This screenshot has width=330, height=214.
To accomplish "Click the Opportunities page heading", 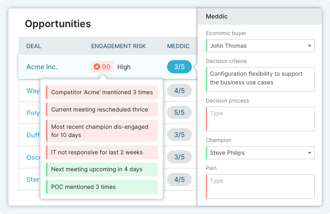I will [x=58, y=24].
